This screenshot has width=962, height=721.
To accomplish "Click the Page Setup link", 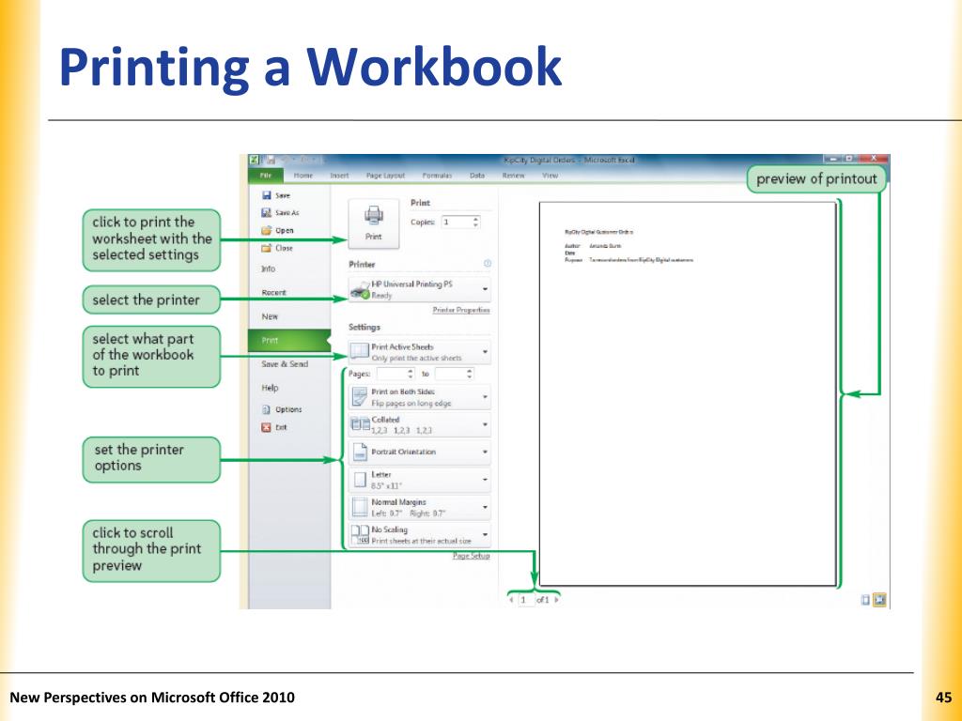I will coord(472,556).
